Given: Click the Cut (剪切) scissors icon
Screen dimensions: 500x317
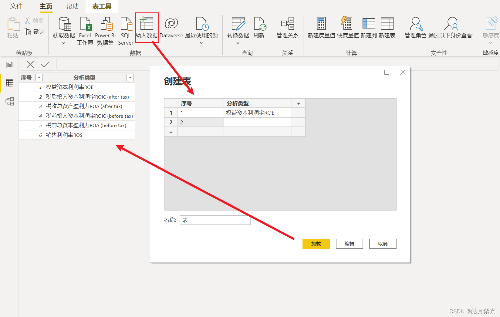Looking at the screenshot, I should point(27,21).
